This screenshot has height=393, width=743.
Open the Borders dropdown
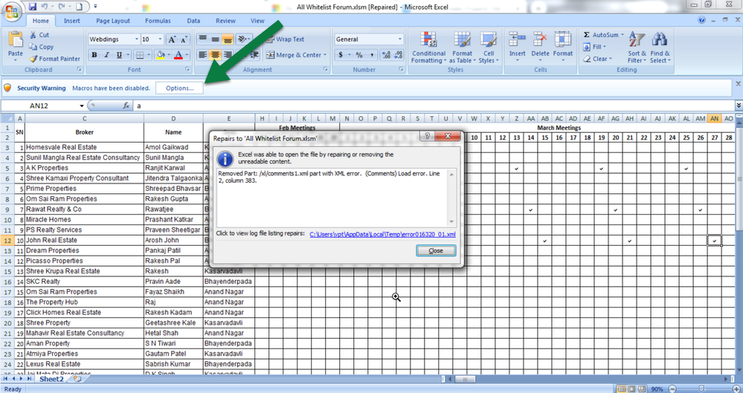coord(149,55)
